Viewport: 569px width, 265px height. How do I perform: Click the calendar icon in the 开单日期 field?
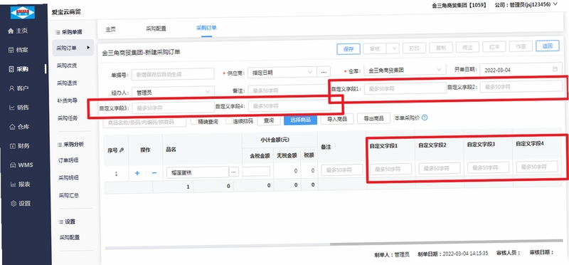pyautogui.click(x=555, y=69)
